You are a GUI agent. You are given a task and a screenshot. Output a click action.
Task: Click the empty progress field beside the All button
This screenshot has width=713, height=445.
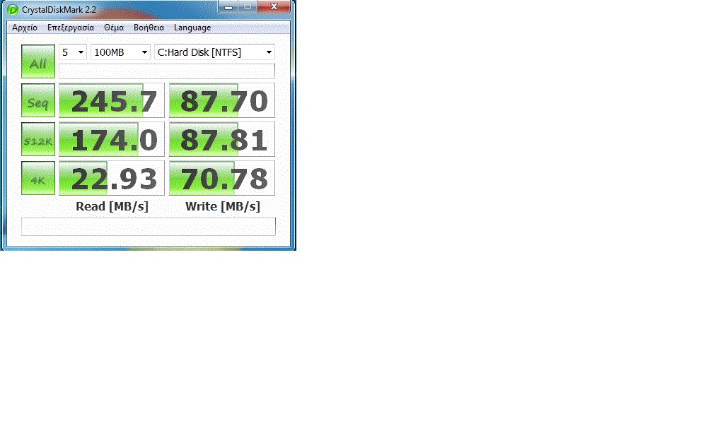(x=167, y=71)
